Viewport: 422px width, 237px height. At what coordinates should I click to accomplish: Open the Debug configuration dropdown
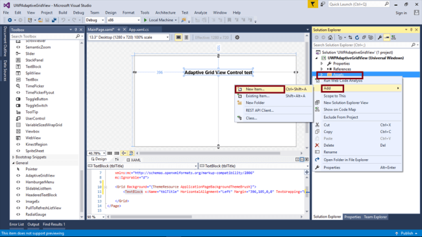click(95, 20)
